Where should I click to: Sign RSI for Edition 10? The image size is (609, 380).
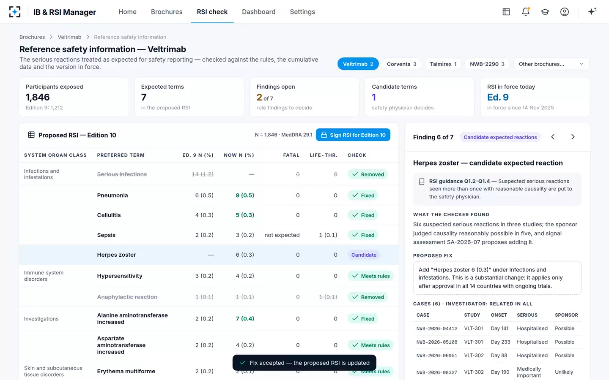pyautogui.click(x=353, y=135)
